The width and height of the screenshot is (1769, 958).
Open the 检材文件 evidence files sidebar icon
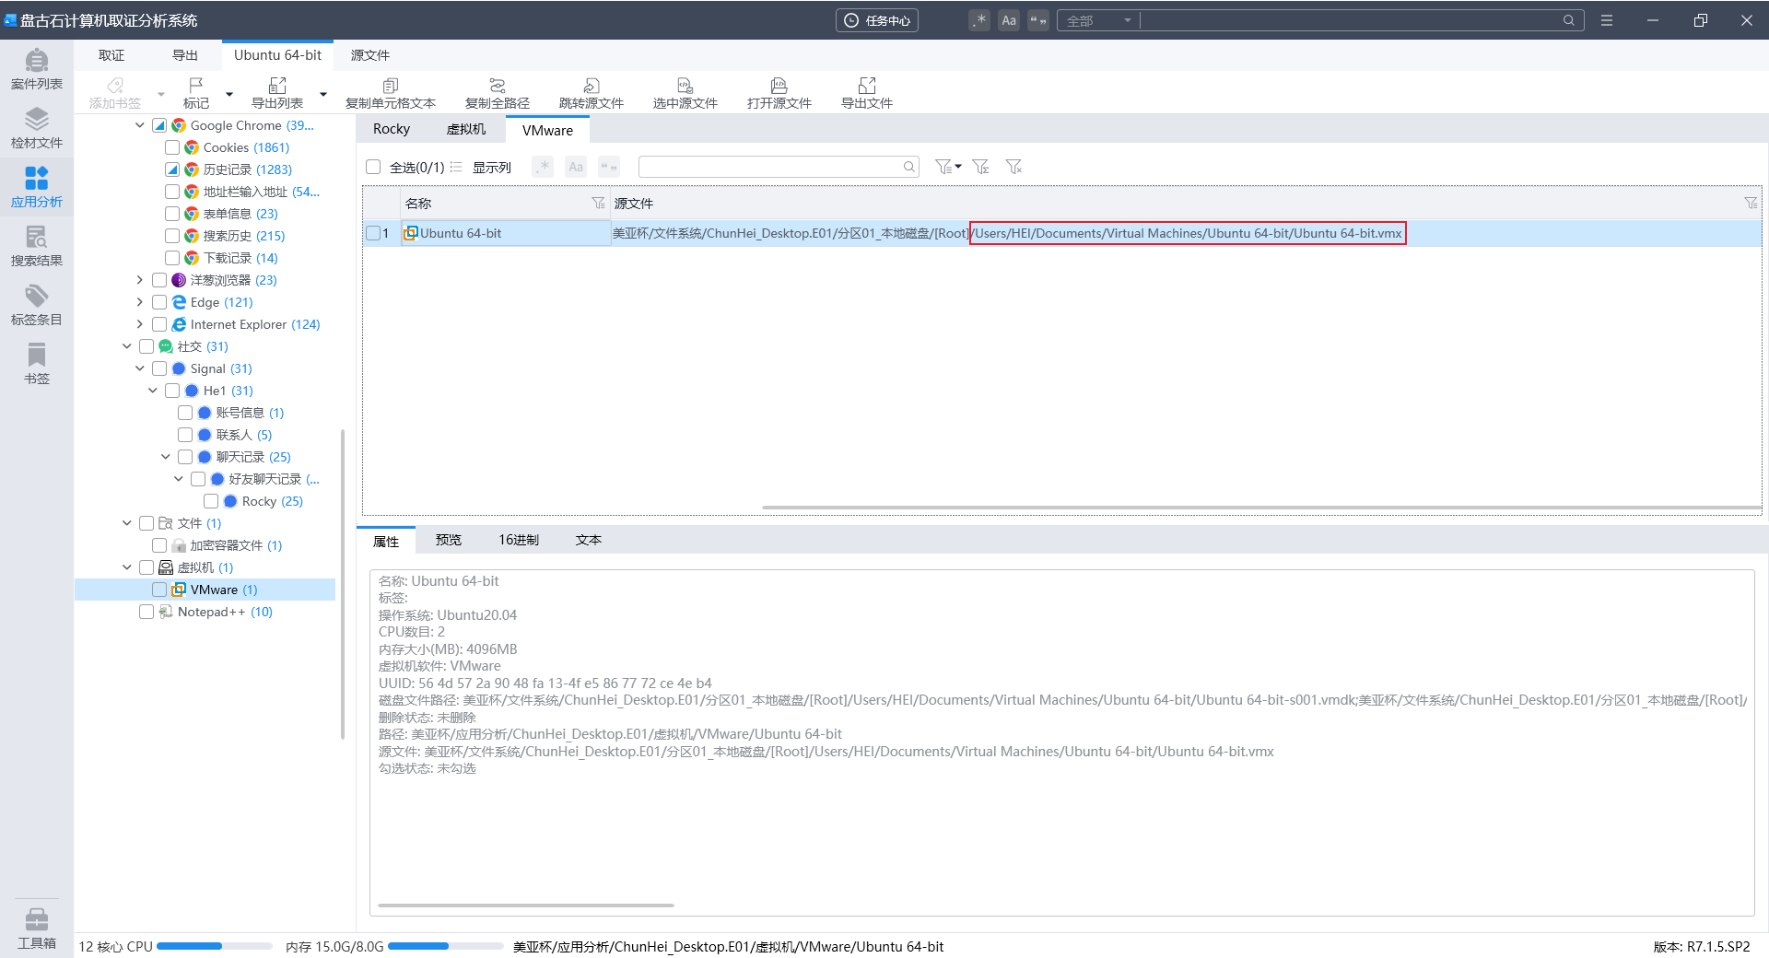tap(36, 128)
